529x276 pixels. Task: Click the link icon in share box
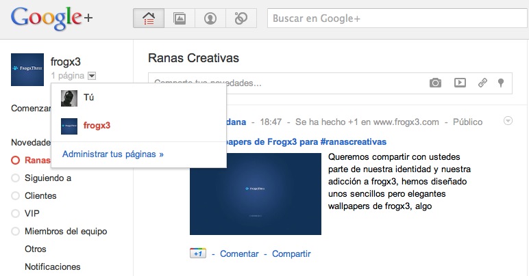click(482, 83)
